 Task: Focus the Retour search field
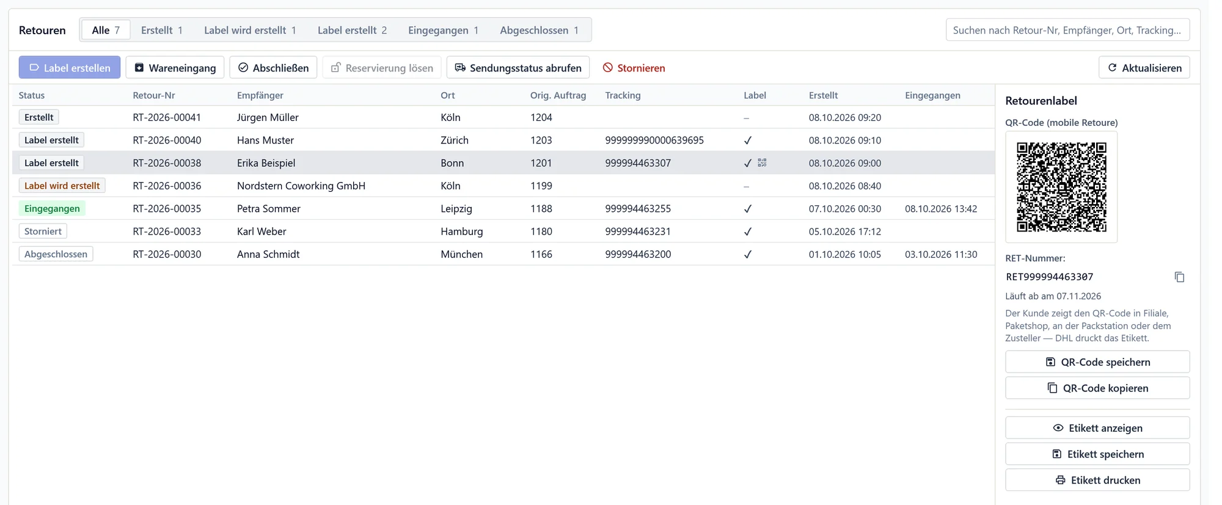(x=1067, y=30)
